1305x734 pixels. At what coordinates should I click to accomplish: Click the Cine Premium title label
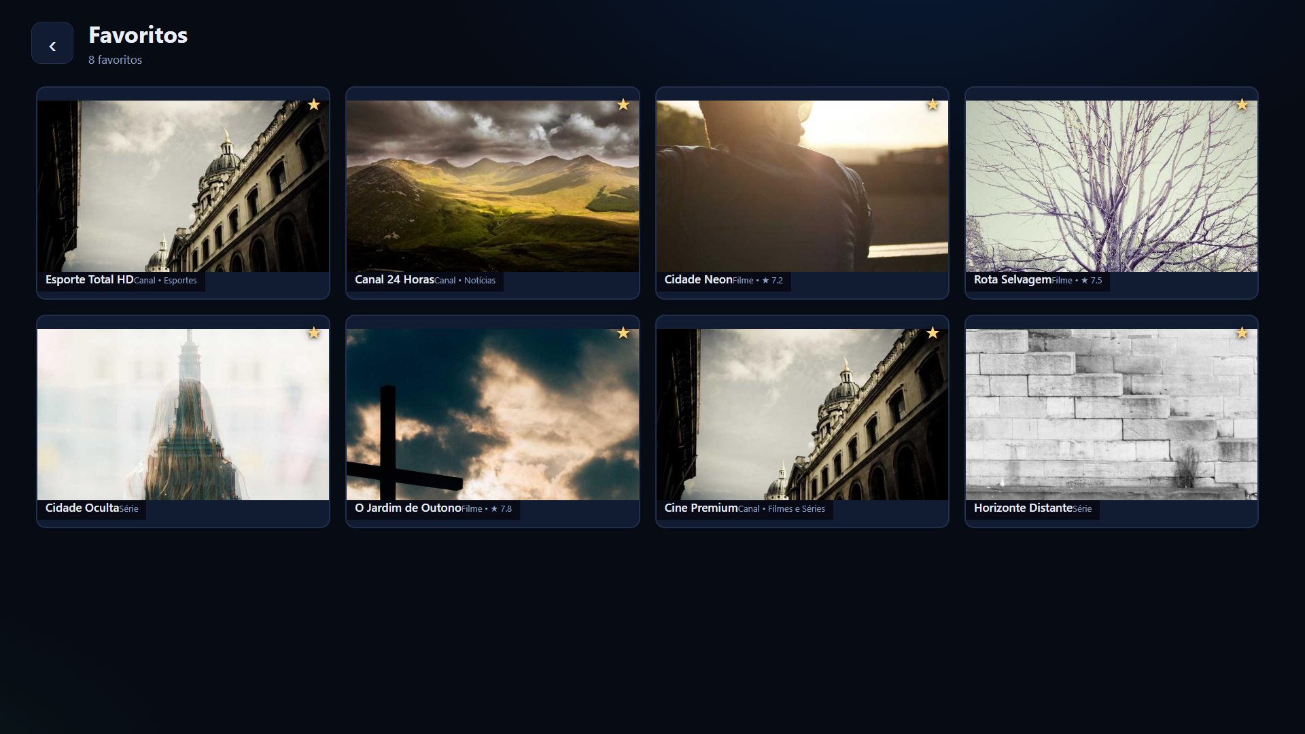point(701,508)
